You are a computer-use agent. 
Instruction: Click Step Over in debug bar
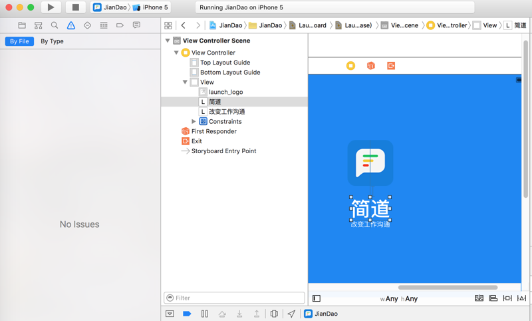coord(222,314)
